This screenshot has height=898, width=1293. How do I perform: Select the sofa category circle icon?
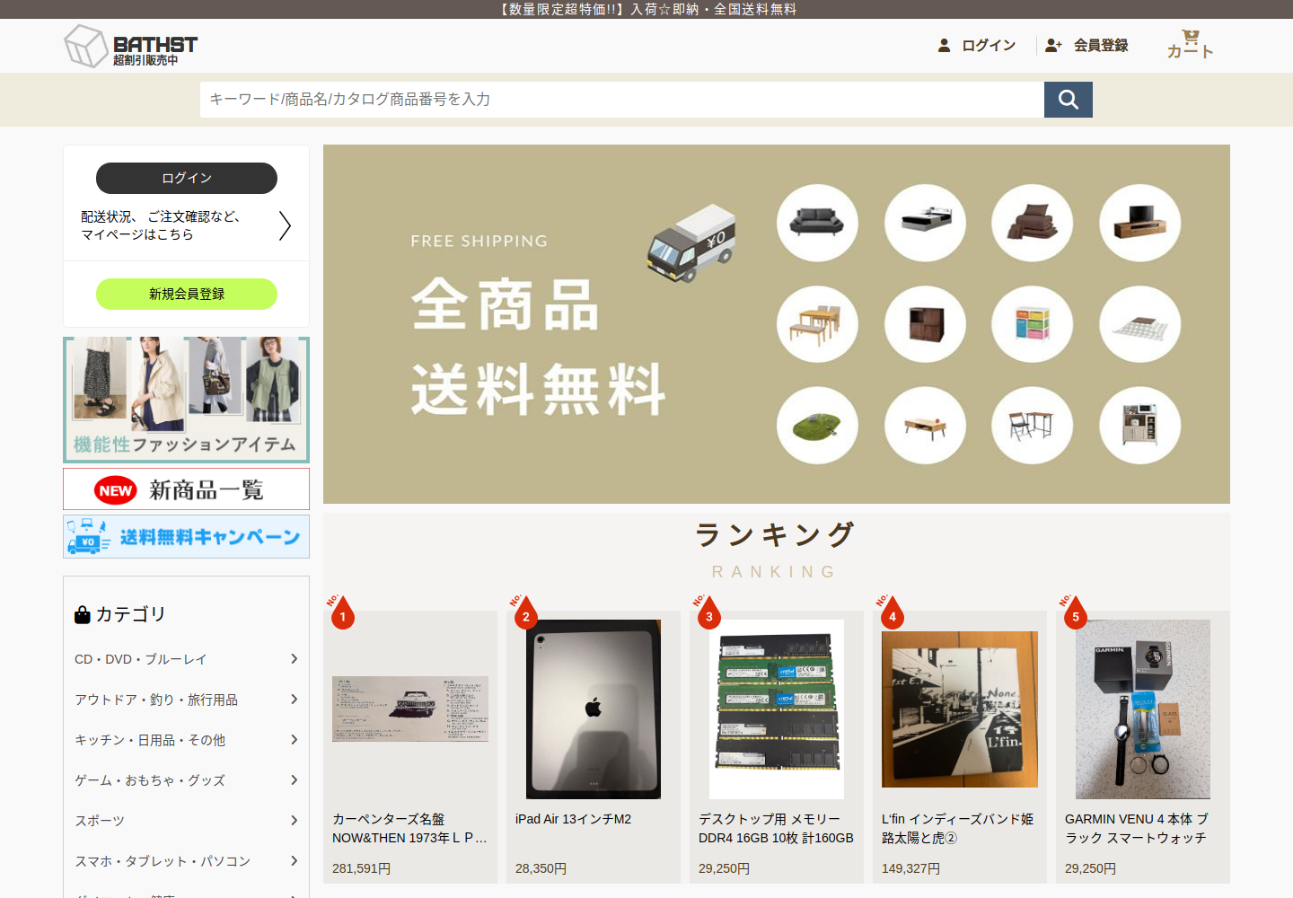coord(817,223)
